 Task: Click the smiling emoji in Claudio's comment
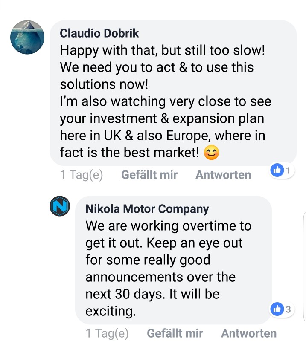(x=212, y=153)
